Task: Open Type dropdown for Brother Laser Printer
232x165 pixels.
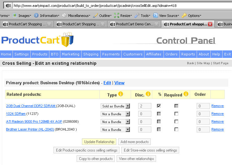Action: coord(115,130)
